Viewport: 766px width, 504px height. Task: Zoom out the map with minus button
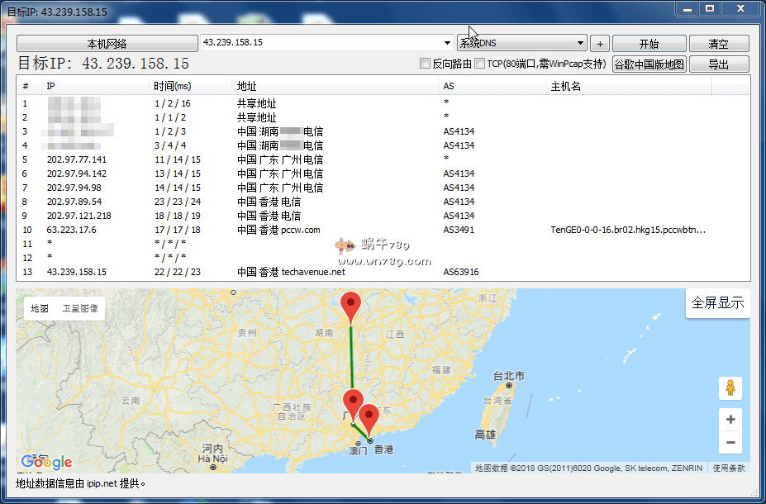[730, 443]
